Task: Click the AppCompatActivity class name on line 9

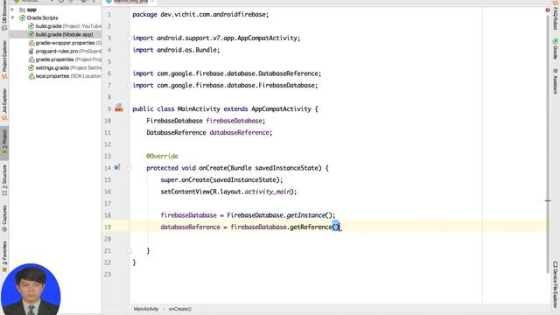Action: point(281,108)
